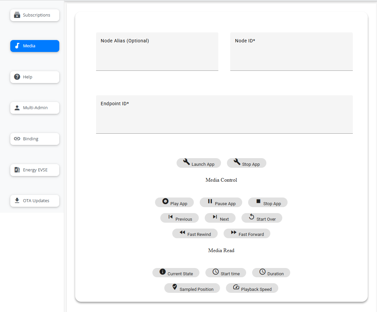This screenshot has height=312, width=377.
Task: Click the wrench icon on Launch App
Action: 187,162
